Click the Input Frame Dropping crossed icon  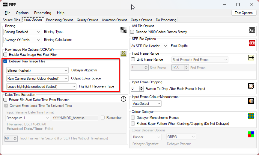pos(251,86)
